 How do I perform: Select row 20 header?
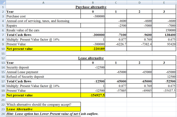pos(3,95)
